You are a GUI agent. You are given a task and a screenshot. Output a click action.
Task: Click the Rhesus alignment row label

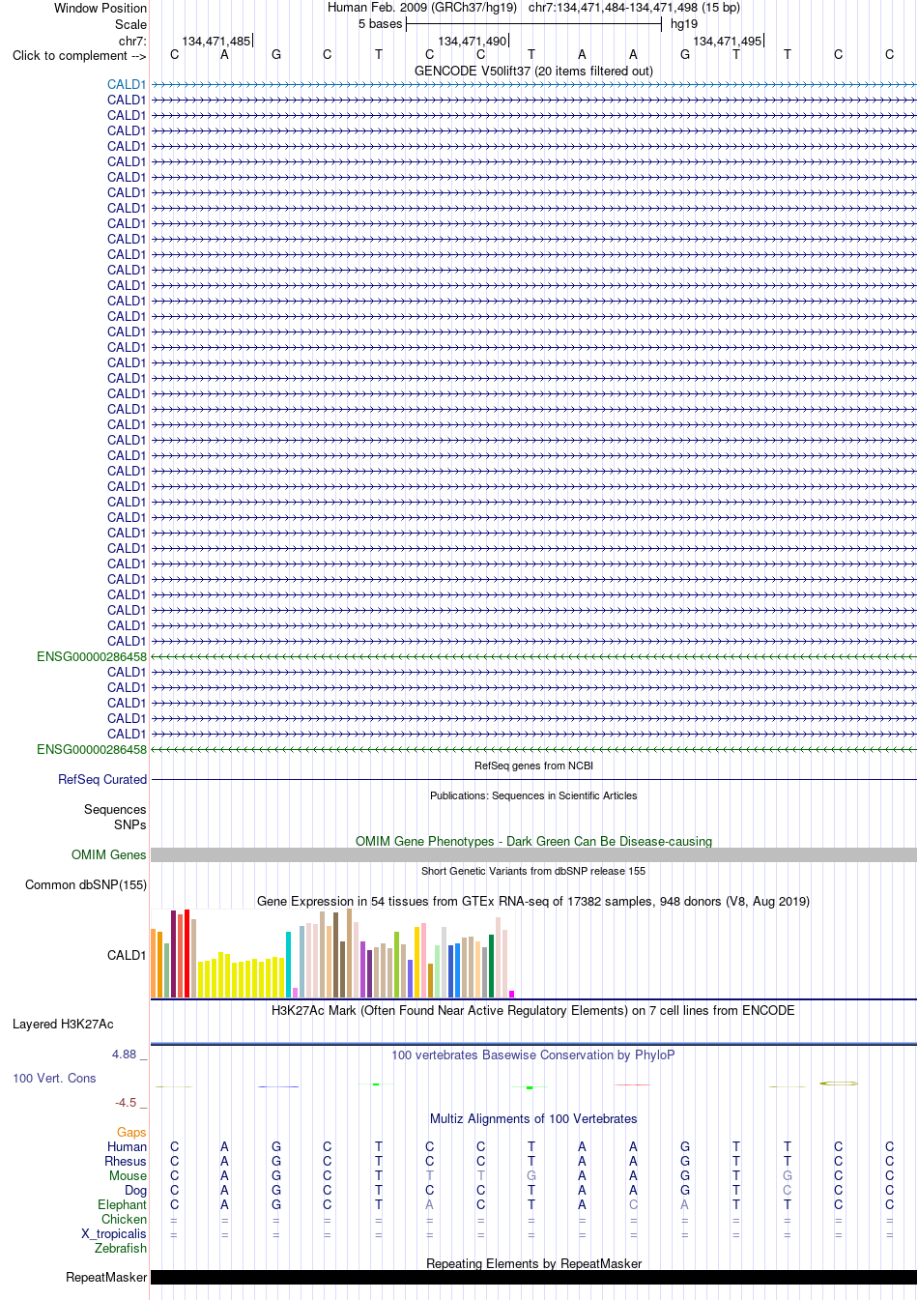click(126, 1162)
